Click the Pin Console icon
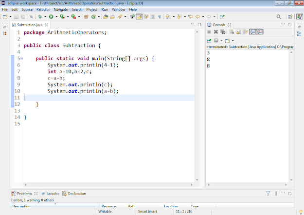The image size is (304, 215). (x=209, y=41)
